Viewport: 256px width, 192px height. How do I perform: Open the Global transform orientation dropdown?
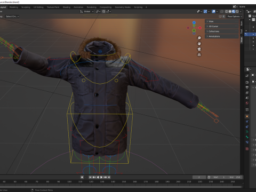87,12
